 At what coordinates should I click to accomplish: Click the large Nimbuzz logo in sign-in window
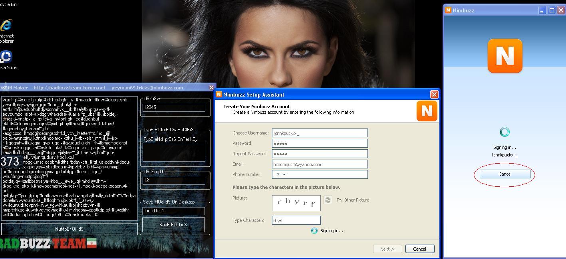[x=505, y=56]
